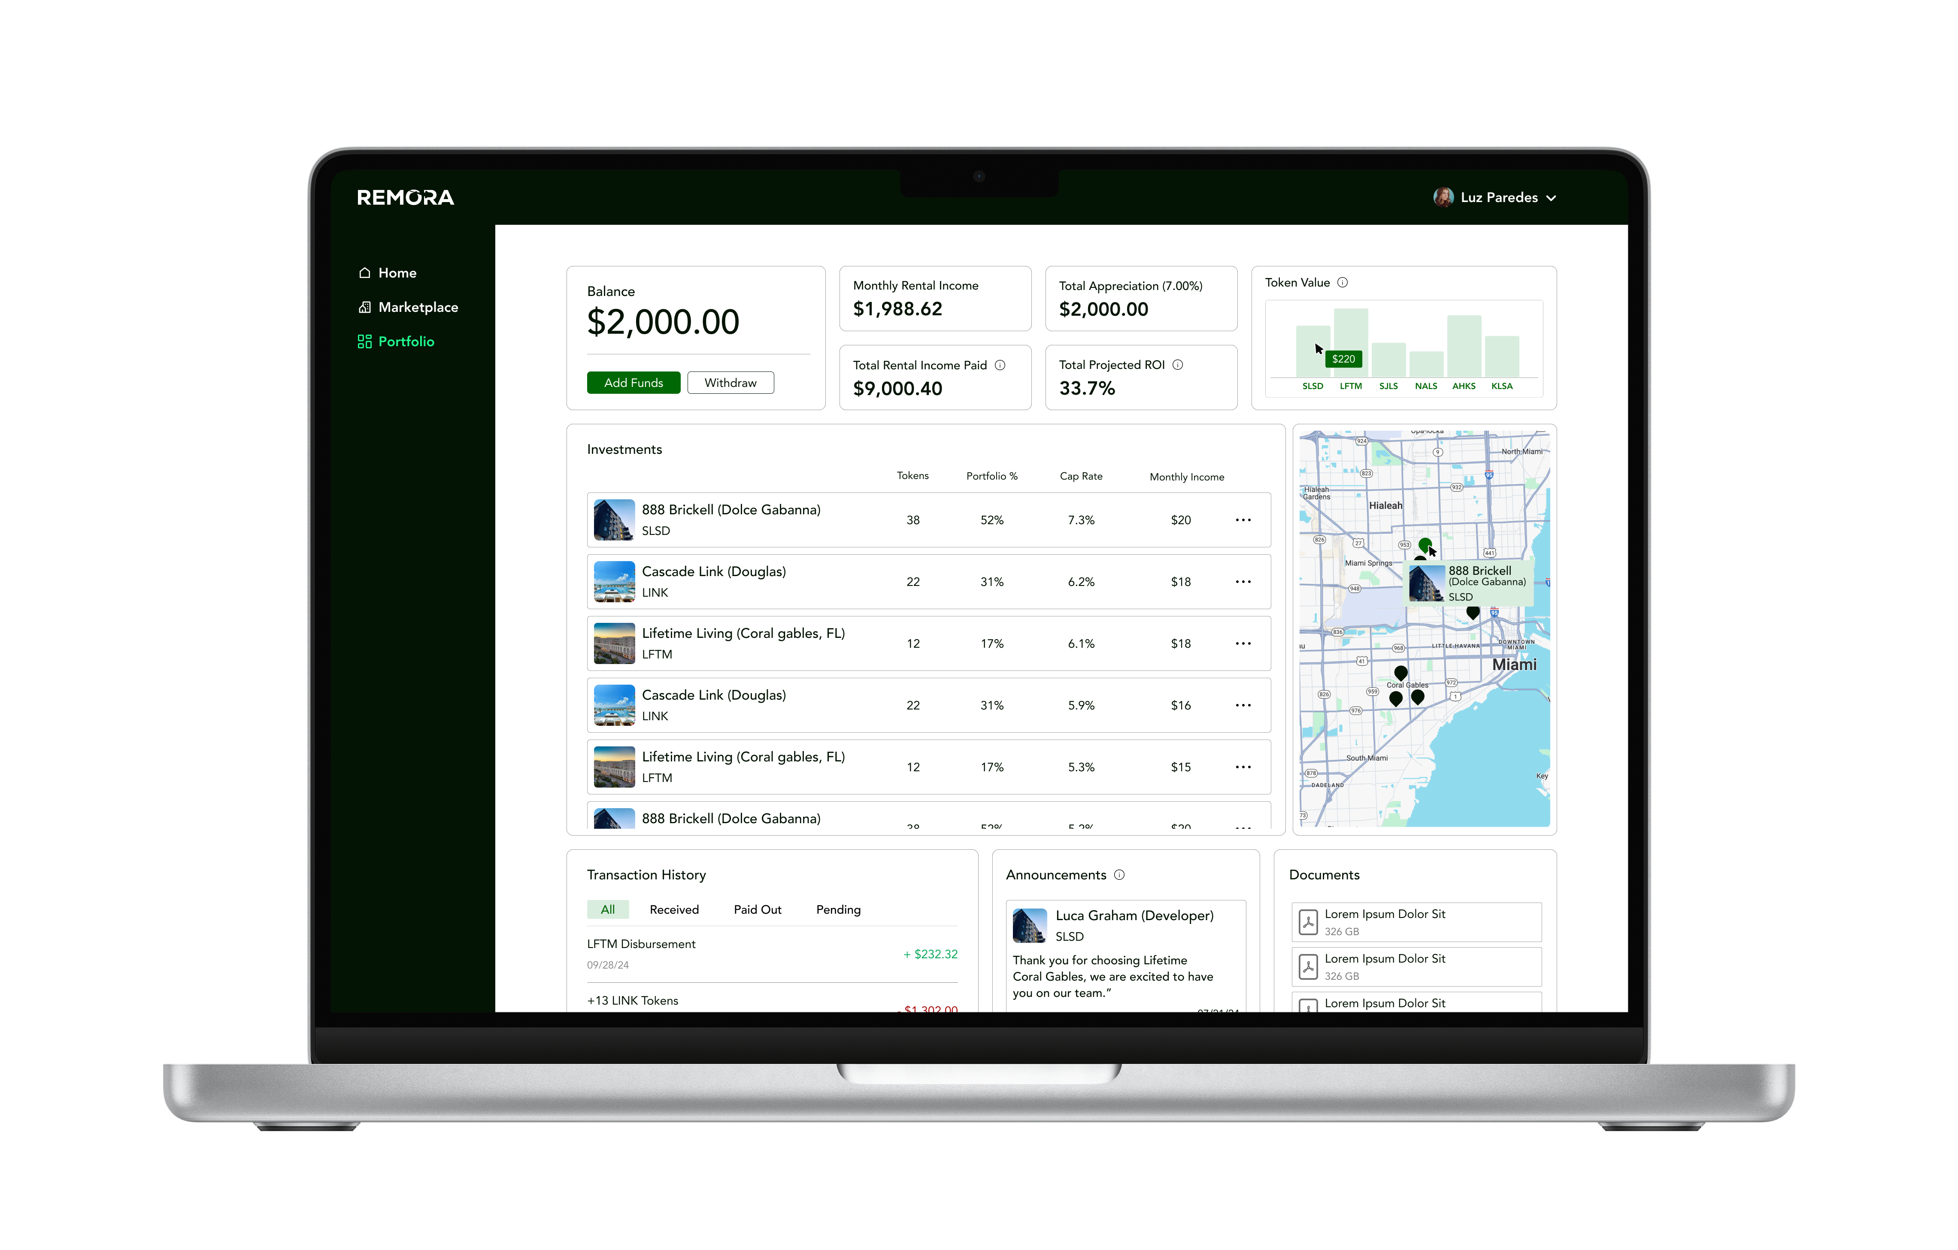Select the Pending transactions tab
Image resolution: width=1958 pixels, height=1250 pixels.
(x=837, y=909)
